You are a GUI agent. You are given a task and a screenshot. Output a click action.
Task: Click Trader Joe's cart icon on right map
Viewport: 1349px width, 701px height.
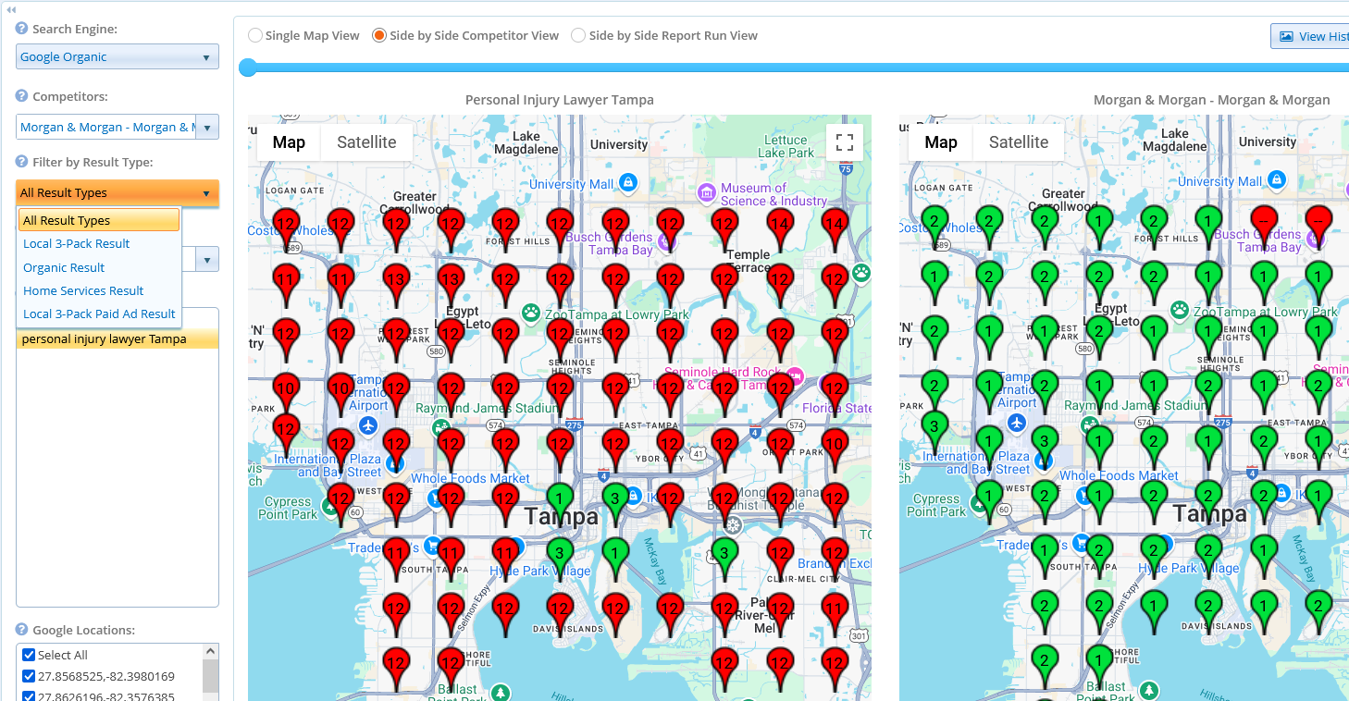point(1081,543)
